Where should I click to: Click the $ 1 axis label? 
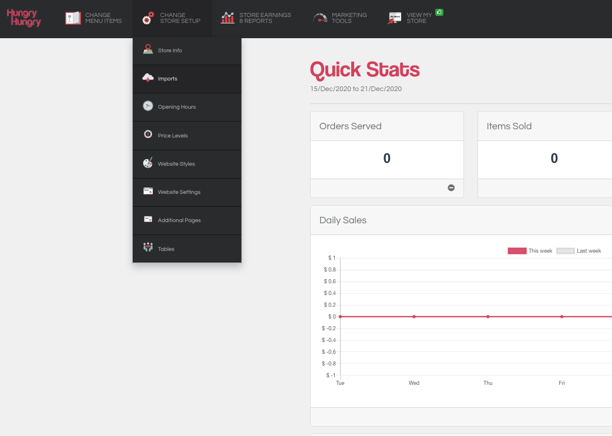coord(332,257)
